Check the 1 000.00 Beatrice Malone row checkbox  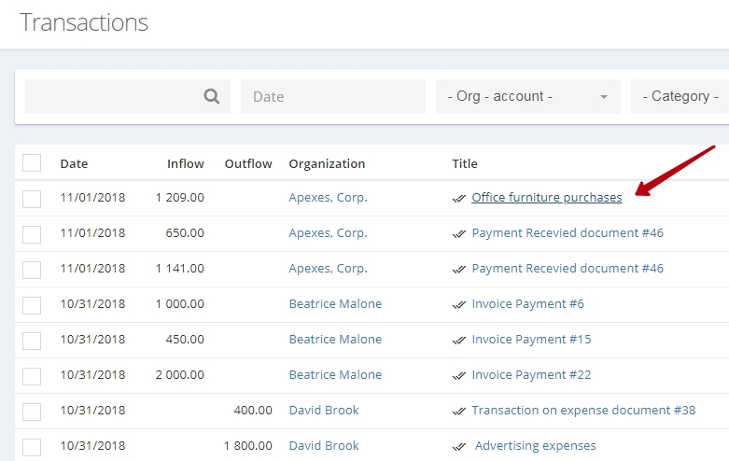(32, 305)
